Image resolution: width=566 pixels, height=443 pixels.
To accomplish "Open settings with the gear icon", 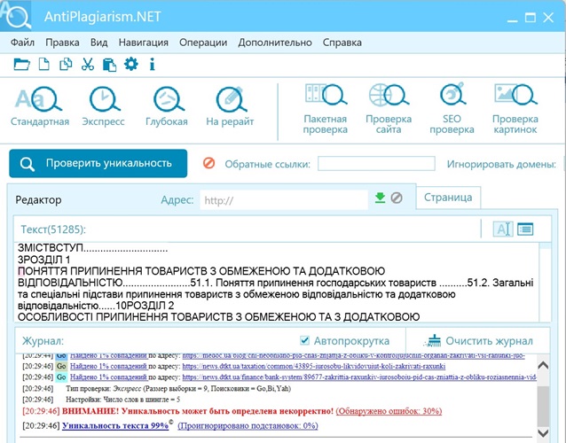I will [130, 64].
